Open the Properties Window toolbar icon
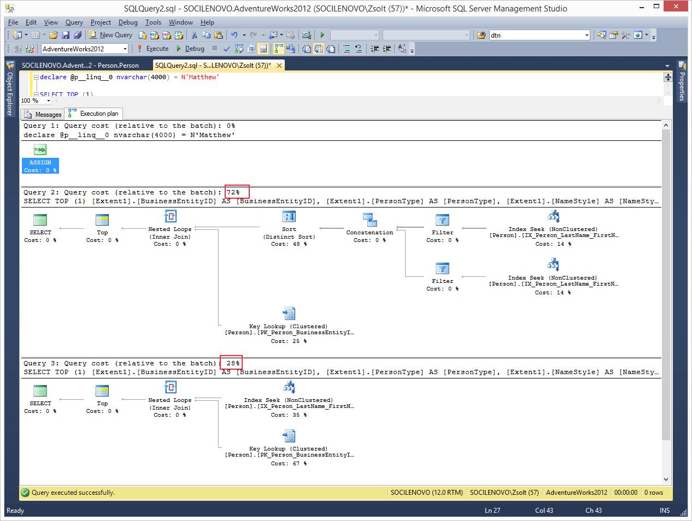 (x=613, y=35)
